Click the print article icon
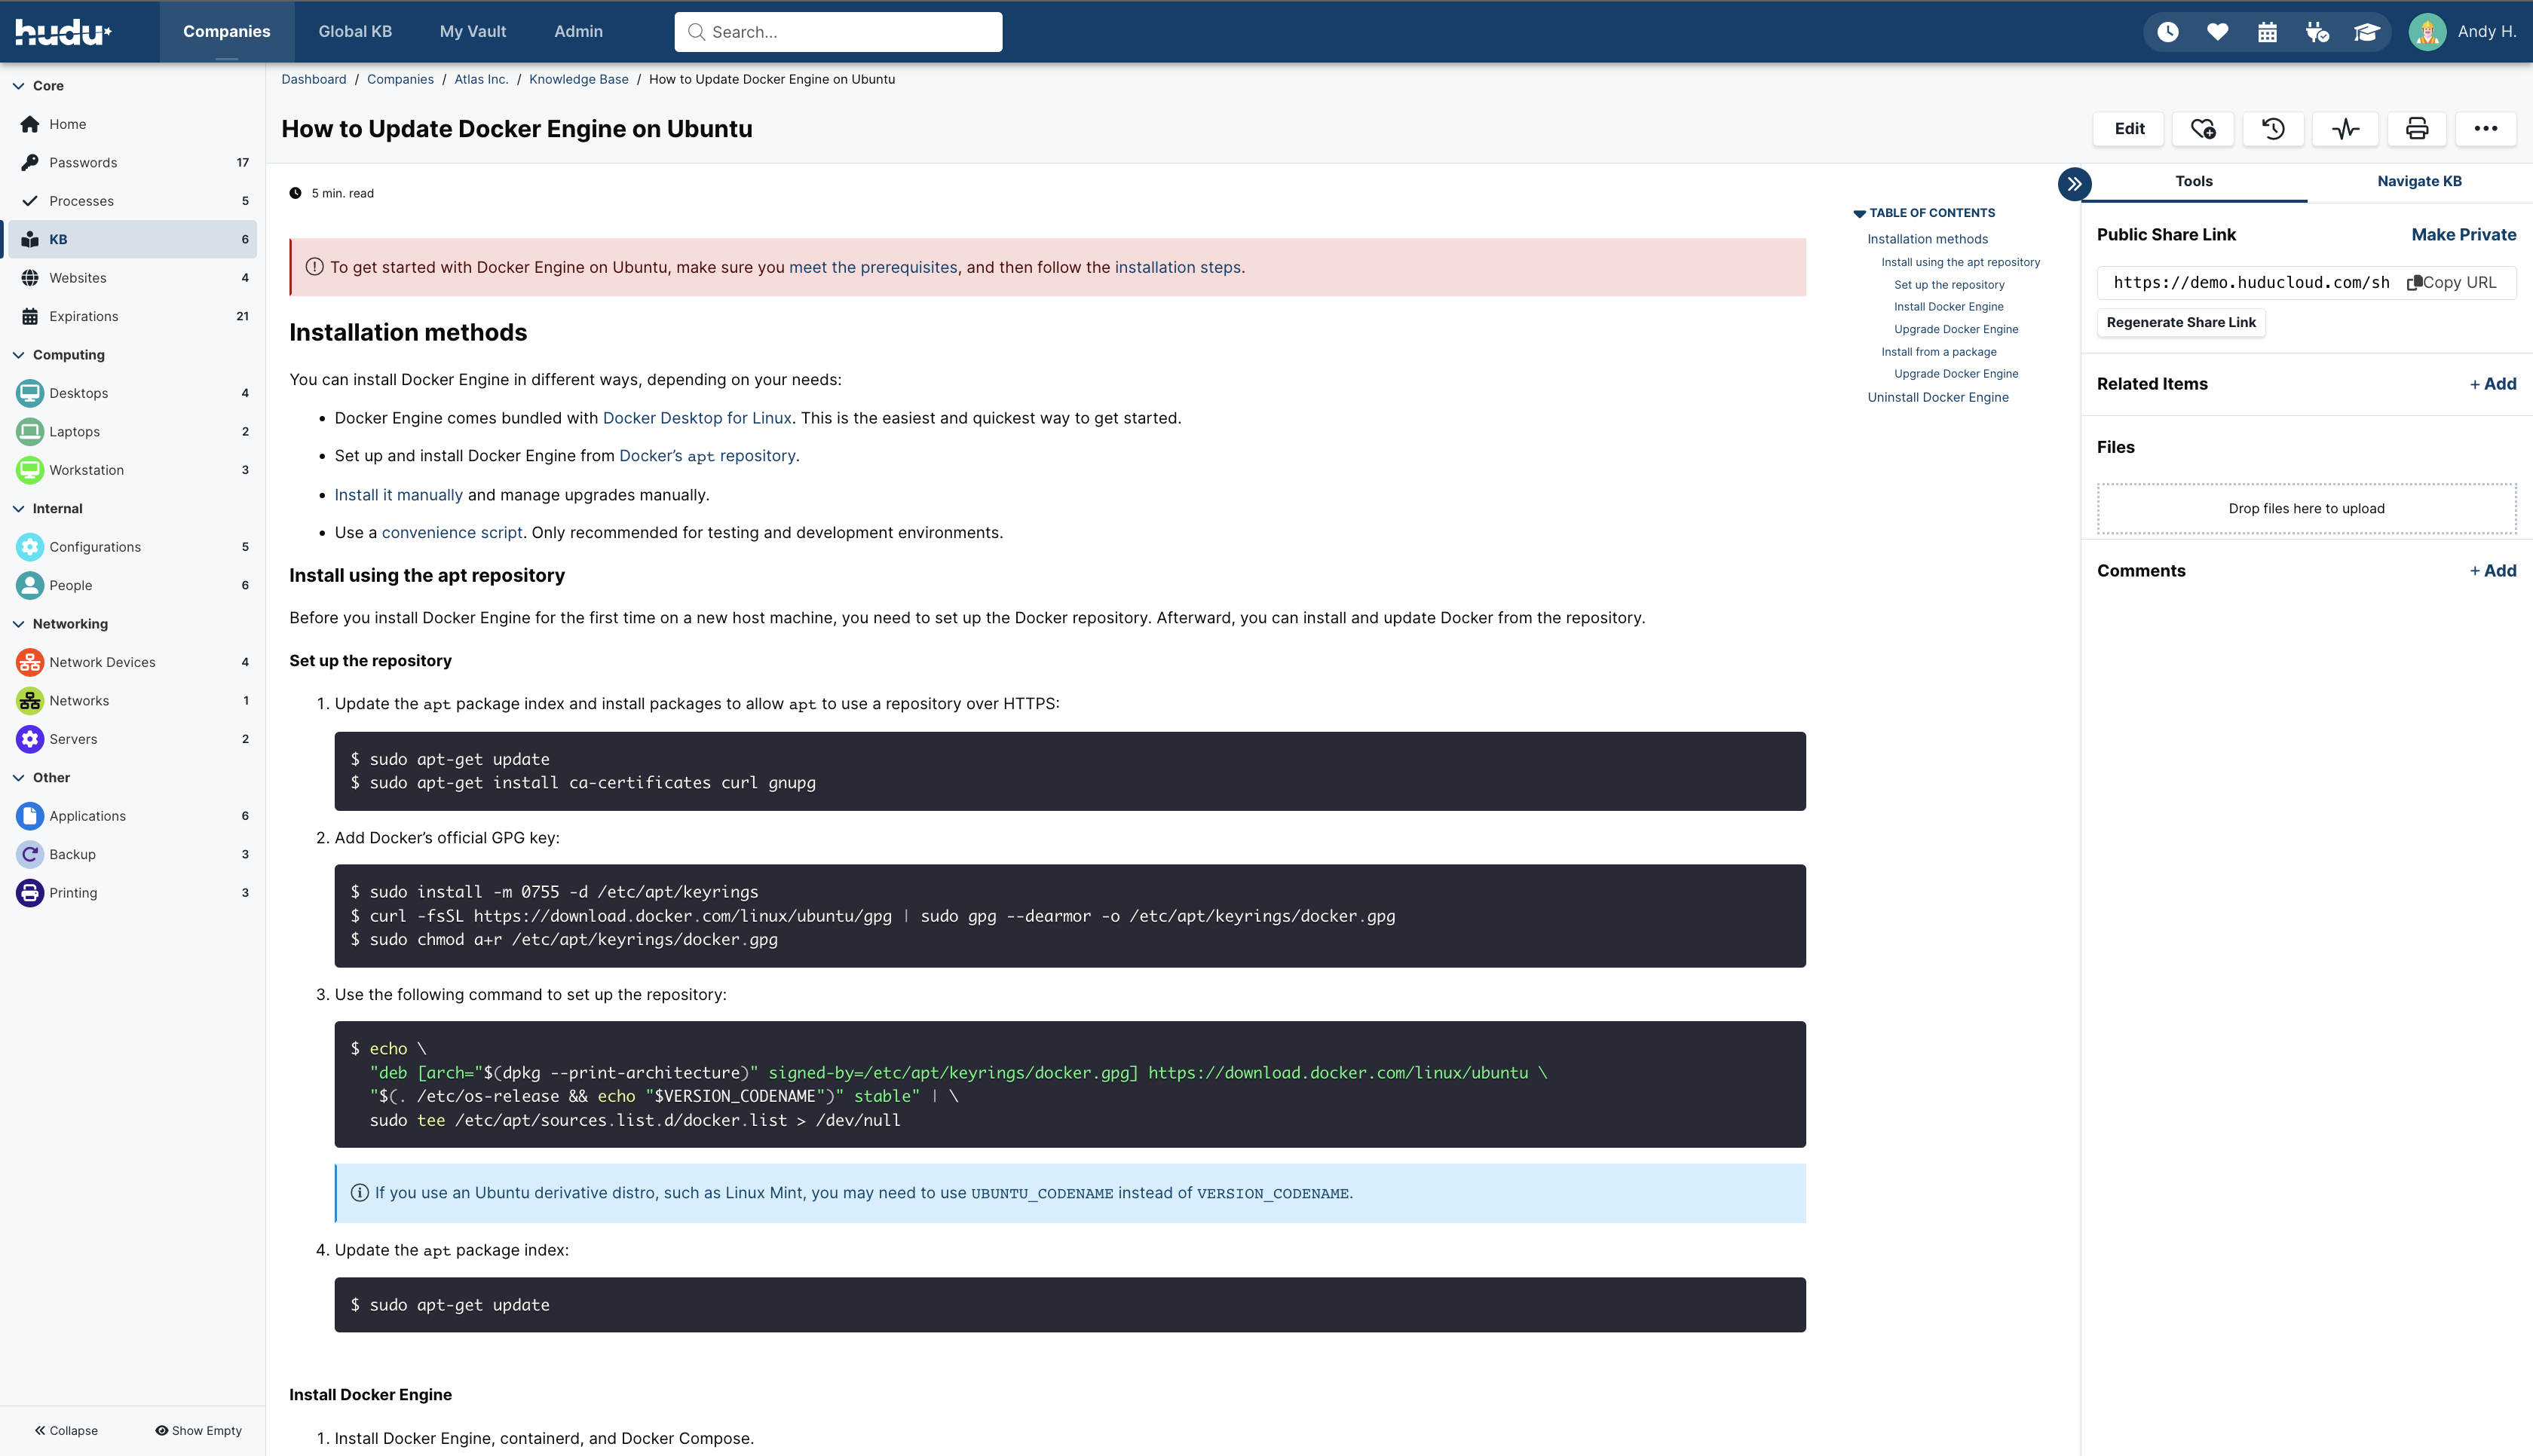Viewport: 2533px width, 1456px height. point(2417,129)
